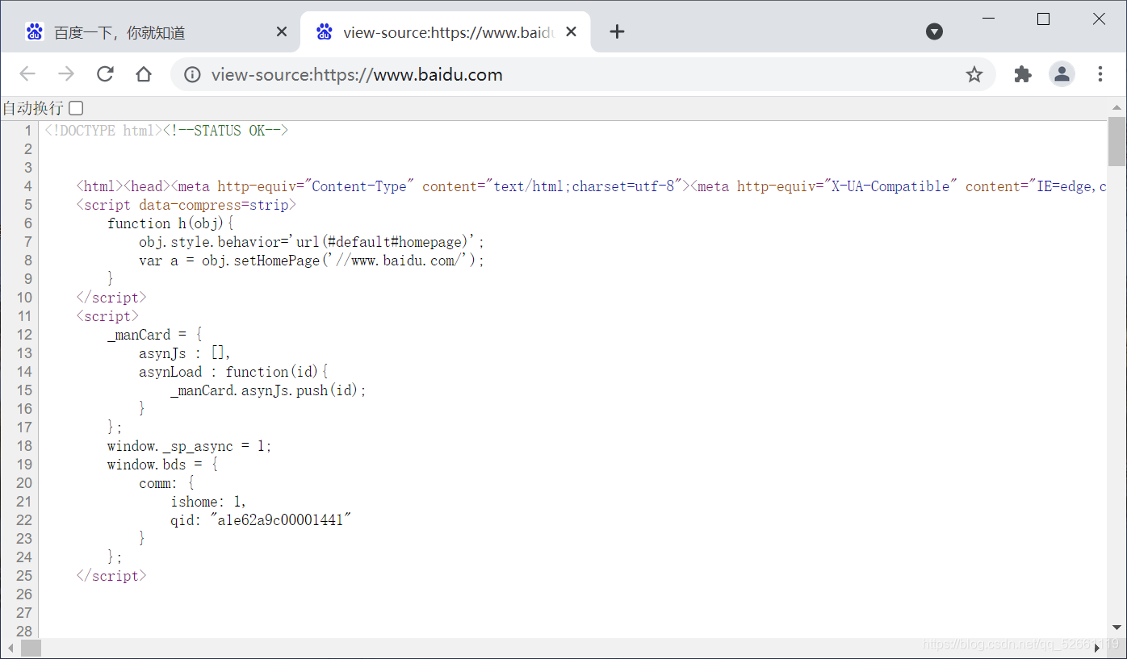Screen dimensions: 1127x659
Task: Click the 'STATUS OK' comment text
Action: [228, 131]
